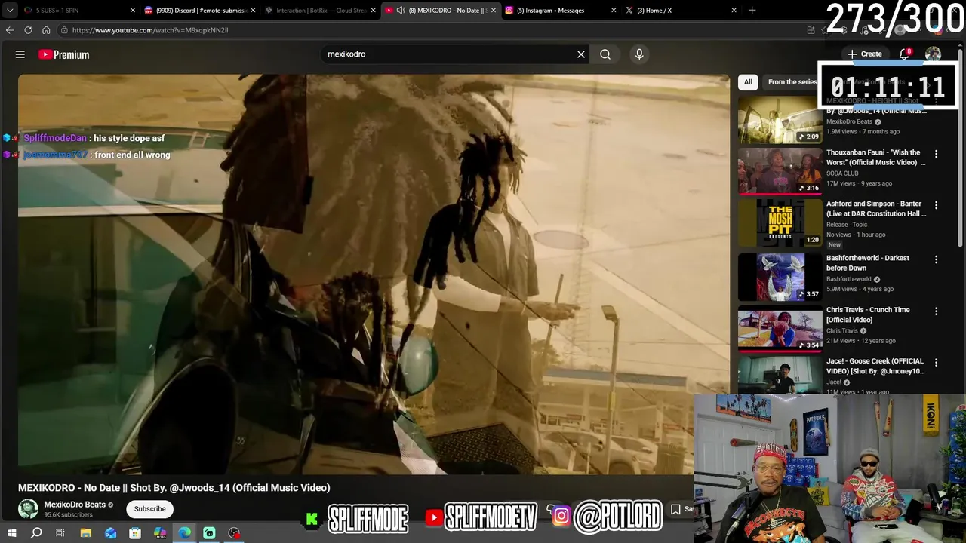Open the Chris Travis channel name
Screen dimensions: 966x543
click(842, 330)
